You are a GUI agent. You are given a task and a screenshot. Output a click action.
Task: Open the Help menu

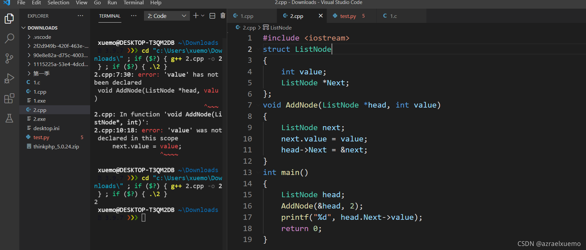(x=156, y=3)
